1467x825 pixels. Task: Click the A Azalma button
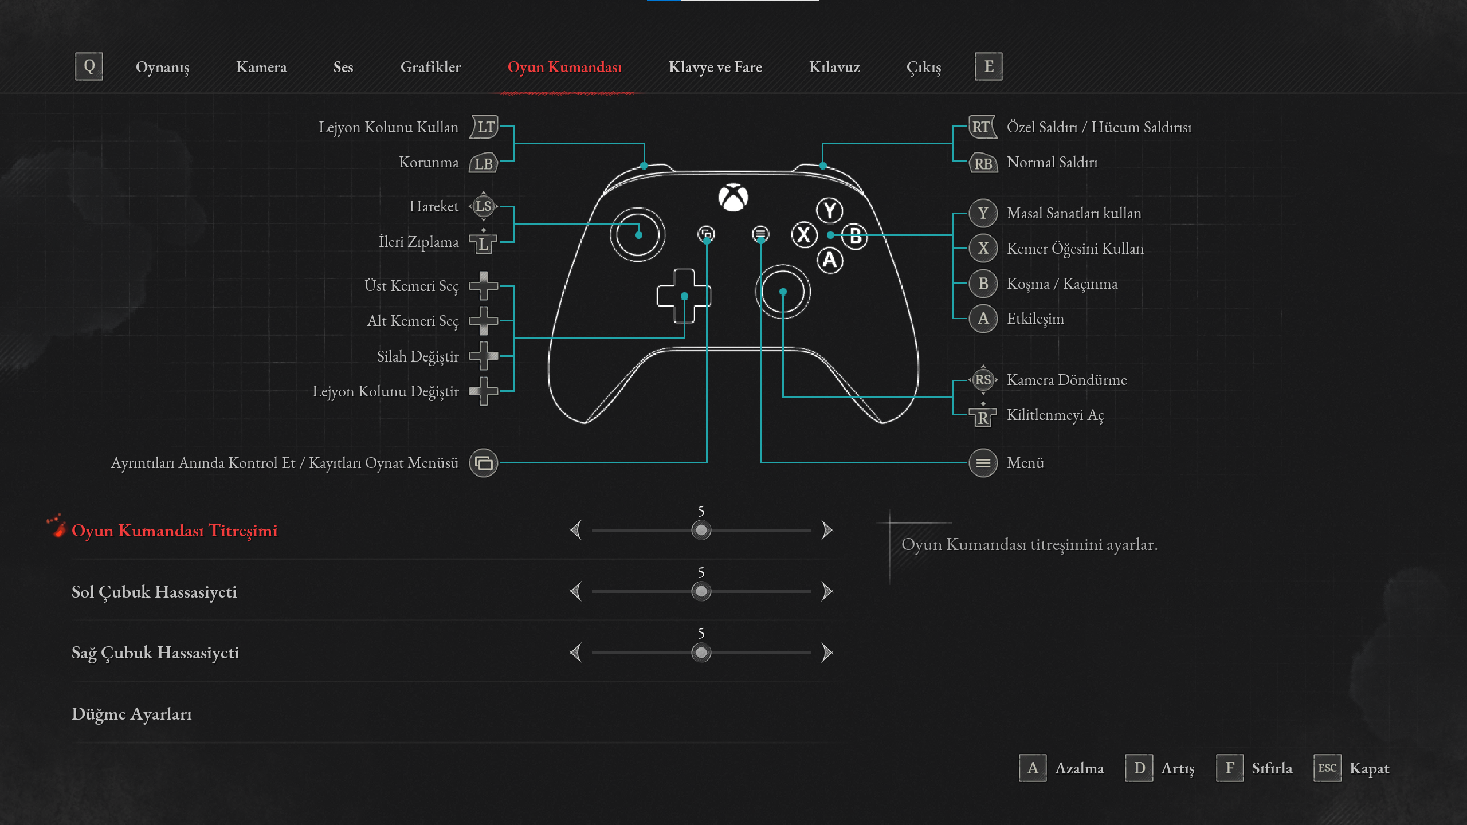pos(1061,768)
